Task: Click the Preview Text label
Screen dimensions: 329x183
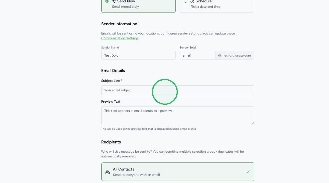Action: click(x=111, y=101)
